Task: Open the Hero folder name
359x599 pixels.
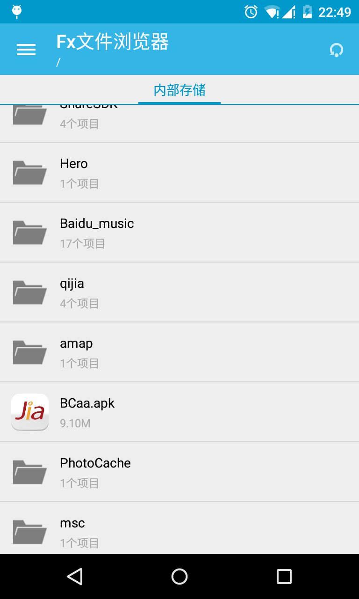Action: click(x=74, y=164)
